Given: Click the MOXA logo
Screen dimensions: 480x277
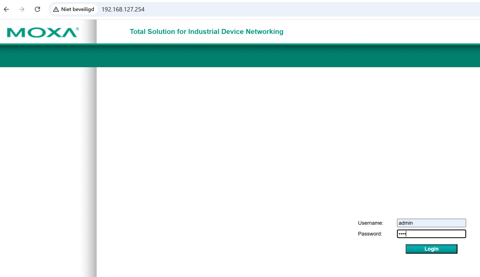Looking at the screenshot, I should coord(41,33).
